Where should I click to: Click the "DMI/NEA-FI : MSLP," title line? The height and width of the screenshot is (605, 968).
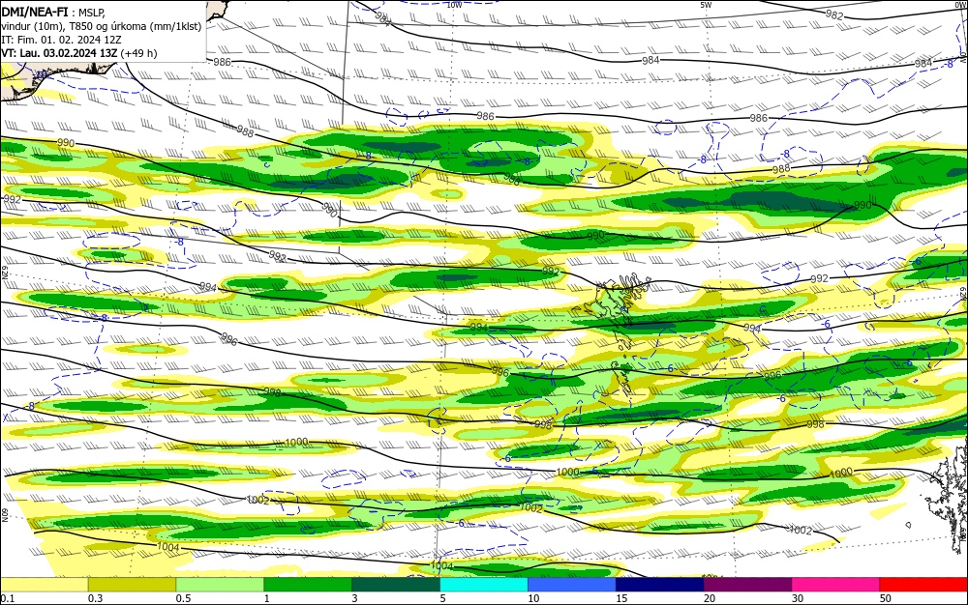pos(53,13)
